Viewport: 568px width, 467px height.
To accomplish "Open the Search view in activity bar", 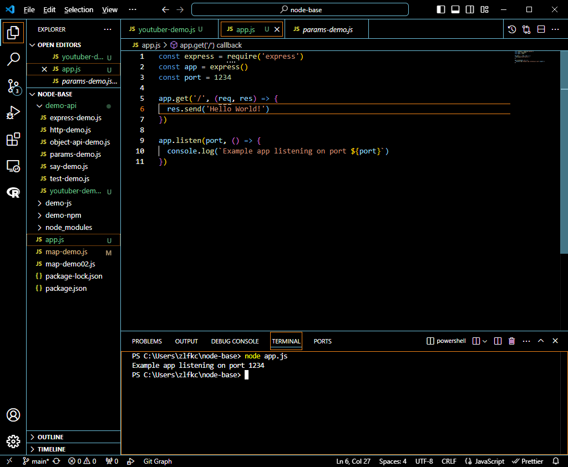I will 13,59.
